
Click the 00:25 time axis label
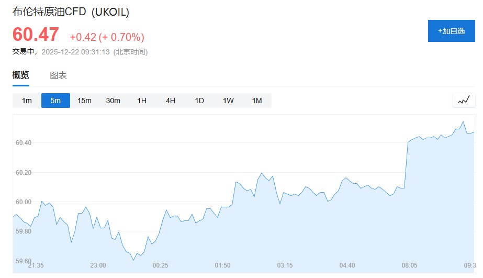tap(160, 265)
